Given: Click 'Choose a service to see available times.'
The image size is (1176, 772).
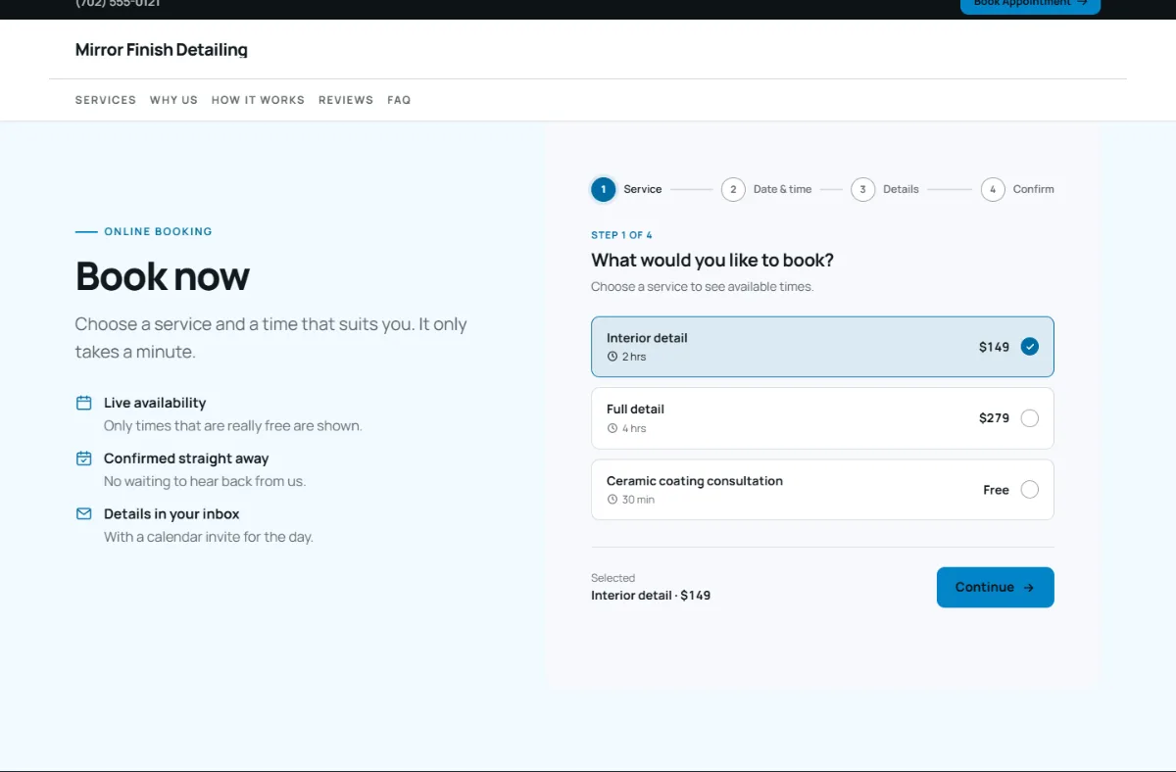Looking at the screenshot, I should [703, 287].
